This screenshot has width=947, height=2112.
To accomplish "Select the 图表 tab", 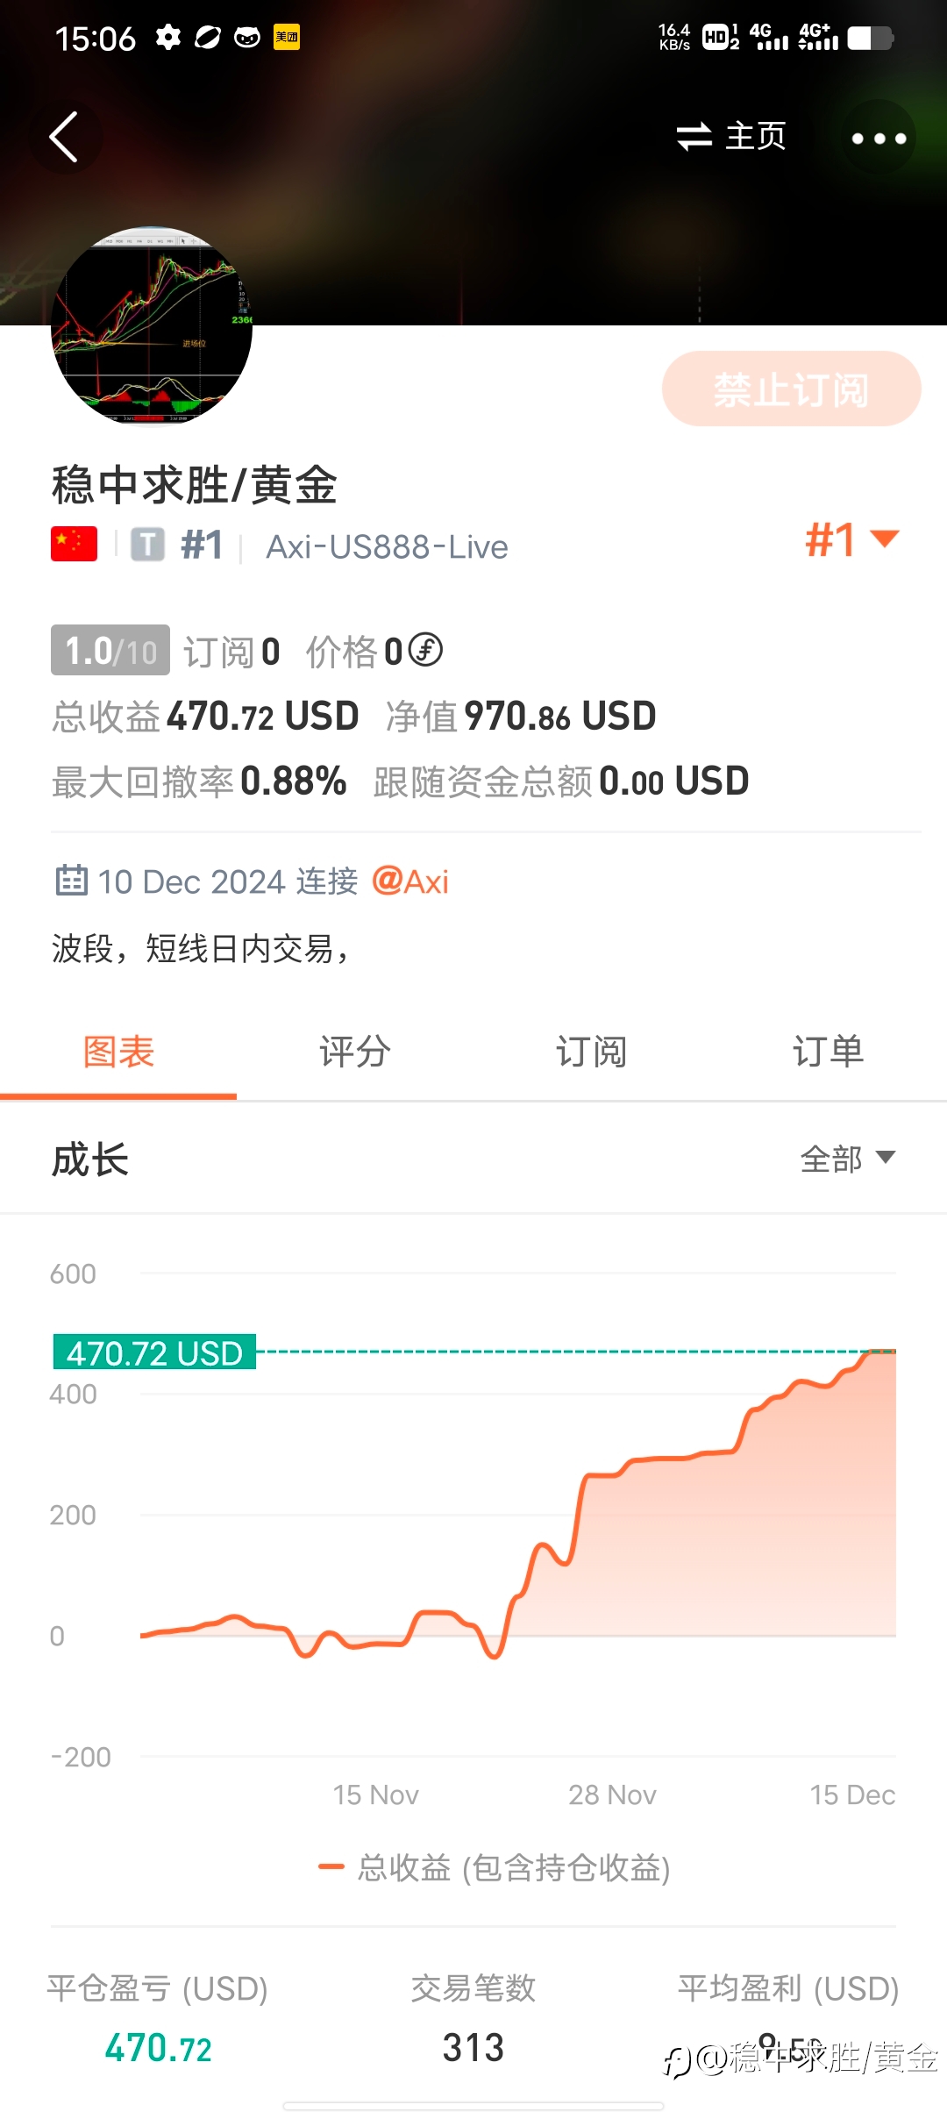I will 118,1052.
